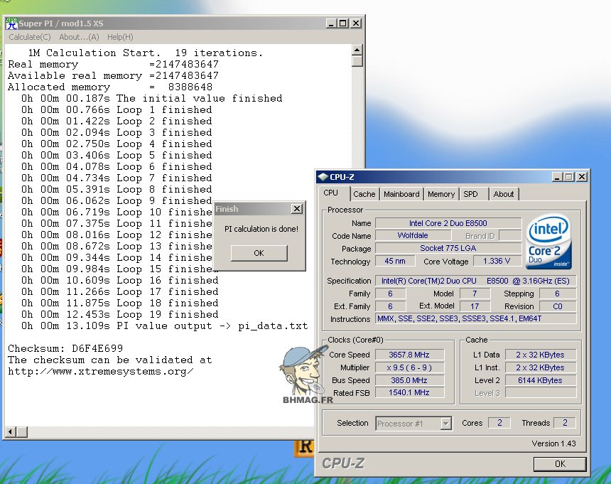Image resolution: width=611 pixels, height=484 pixels.
Task: Click the 'Loop 19 finished' line
Action: 119,314
